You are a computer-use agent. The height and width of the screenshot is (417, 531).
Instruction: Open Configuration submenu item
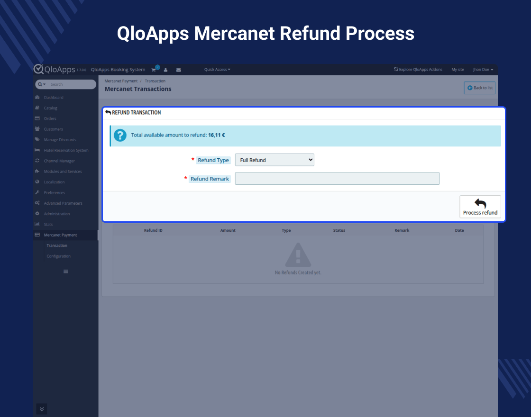(59, 256)
